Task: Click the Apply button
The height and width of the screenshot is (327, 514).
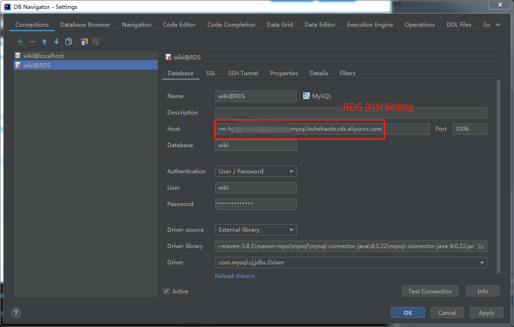Action: click(486, 313)
